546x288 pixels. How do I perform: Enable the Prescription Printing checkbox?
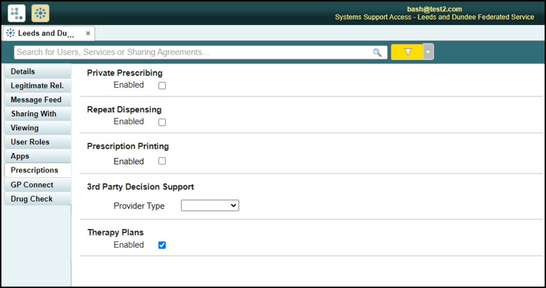[162, 161]
